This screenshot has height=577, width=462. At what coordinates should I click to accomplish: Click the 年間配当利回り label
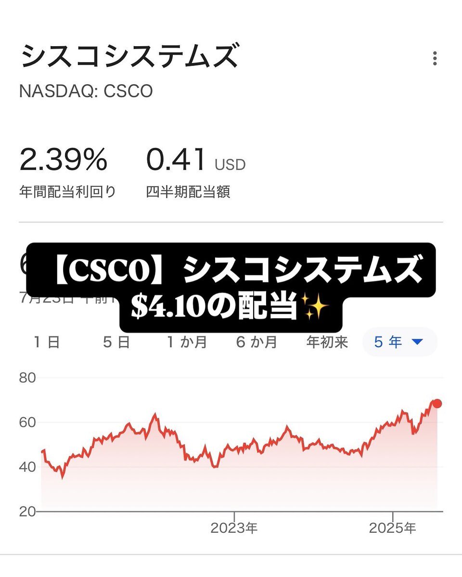pyautogui.click(x=68, y=192)
